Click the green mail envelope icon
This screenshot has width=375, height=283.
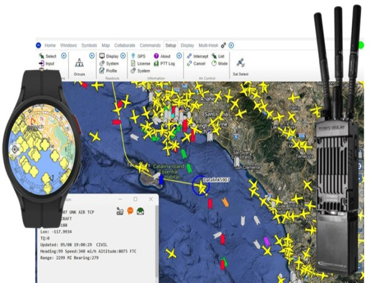point(141,211)
